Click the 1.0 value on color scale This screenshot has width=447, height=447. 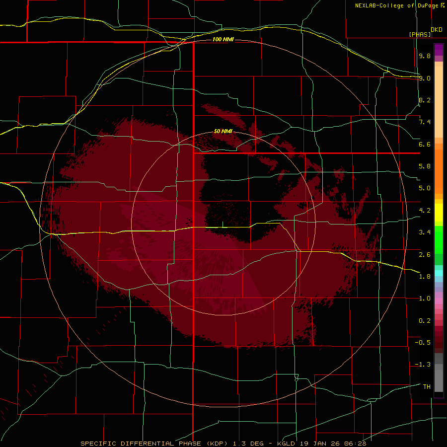click(425, 298)
